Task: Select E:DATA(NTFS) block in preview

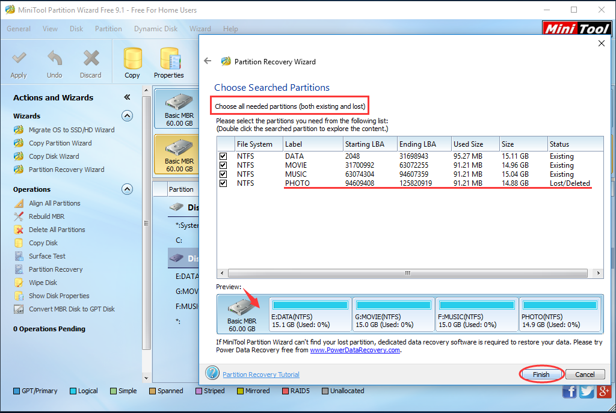Action: pos(310,314)
